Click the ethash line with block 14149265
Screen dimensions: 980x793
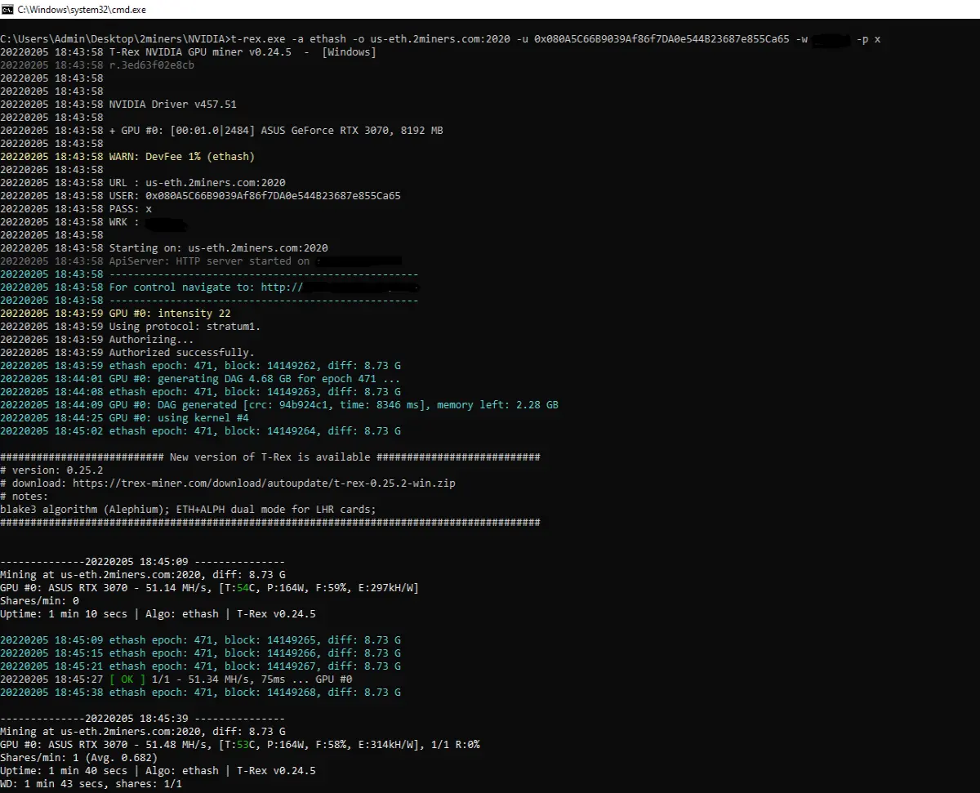click(x=200, y=640)
